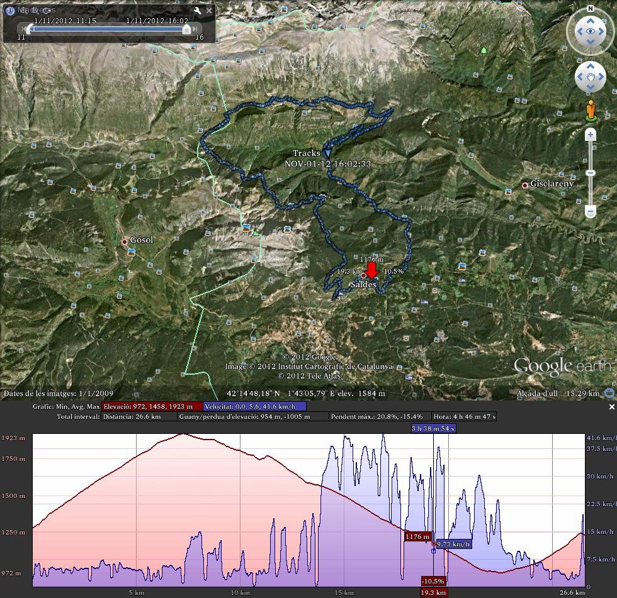Toggle the Velocitat graph series
Viewport: 617px width, 598px height.
coord(254,407)
